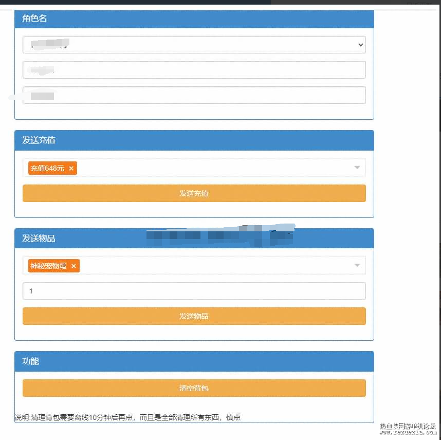
Task: Click the quantity input showing 1
Action: [x=194, y=290]
